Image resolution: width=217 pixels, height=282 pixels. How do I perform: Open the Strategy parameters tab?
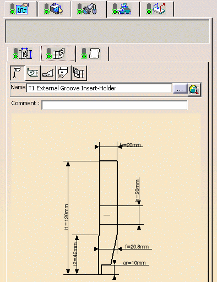20,9
